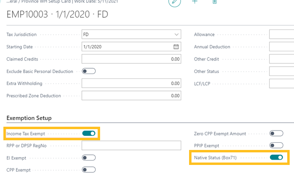Image resolution: width=294 pixels, height=178 pixels.
Task: Click the Other Credit input field
Action: point(281,59)
